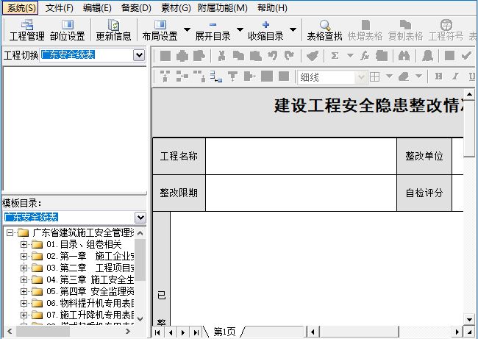Open the 细线 line style dropdown

360,76
